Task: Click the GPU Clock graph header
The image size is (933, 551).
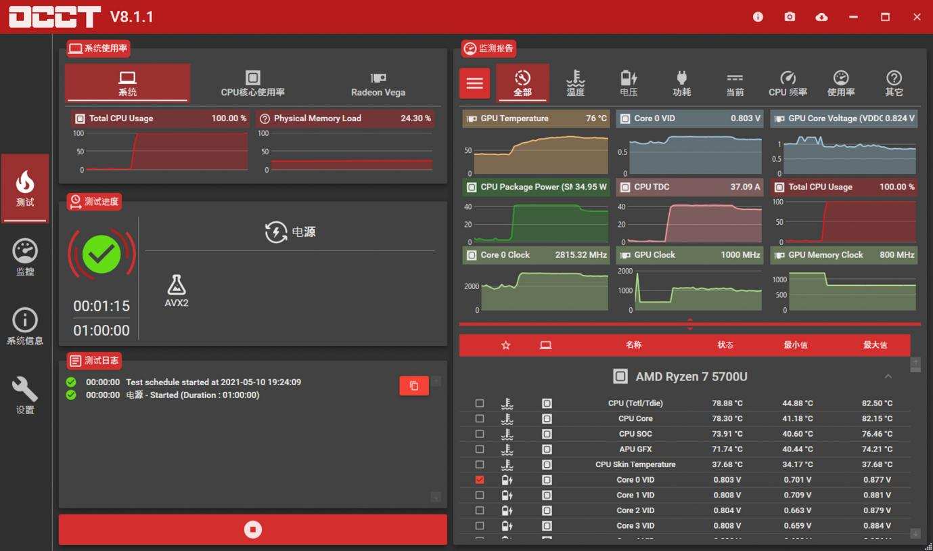Action: 689,255
